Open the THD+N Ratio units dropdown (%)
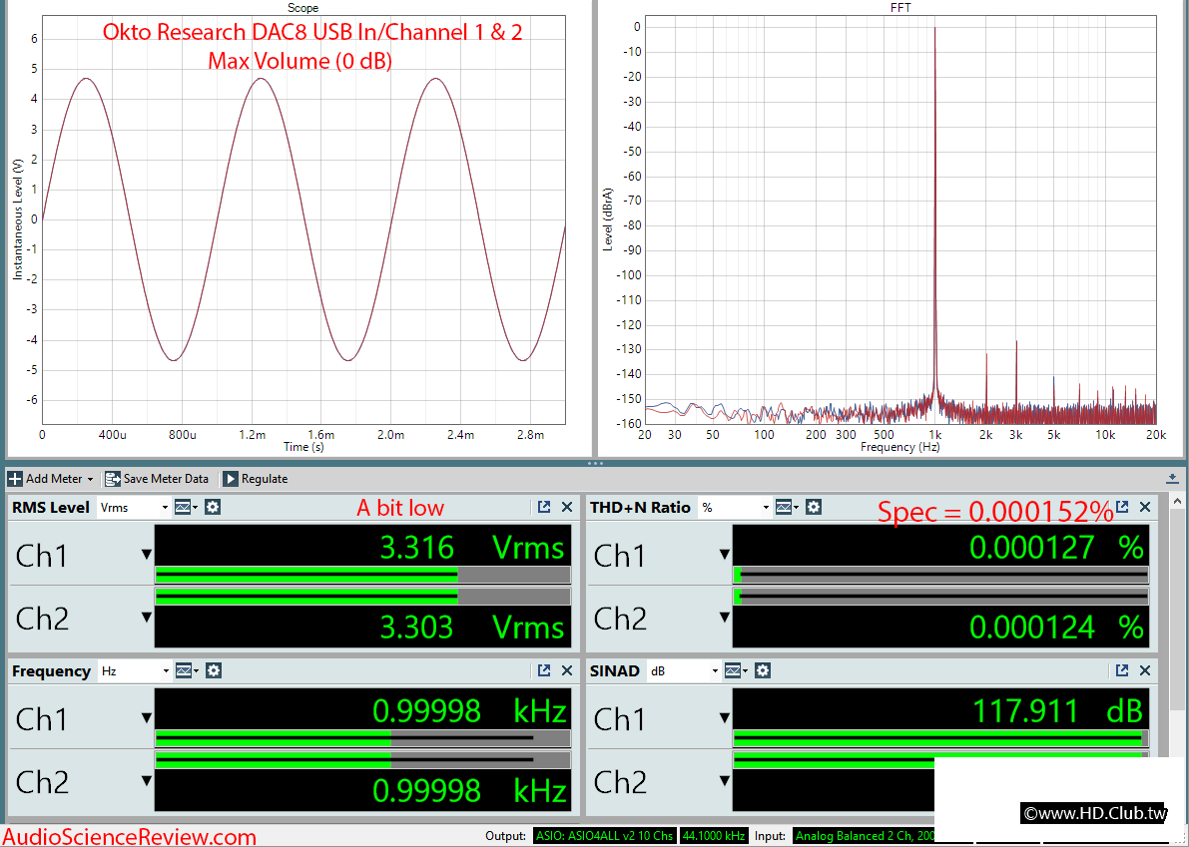Screen dimensions: 1189x847 [735, 508]
